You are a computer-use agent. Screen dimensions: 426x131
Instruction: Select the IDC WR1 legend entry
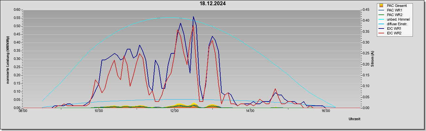coord(394,29)
